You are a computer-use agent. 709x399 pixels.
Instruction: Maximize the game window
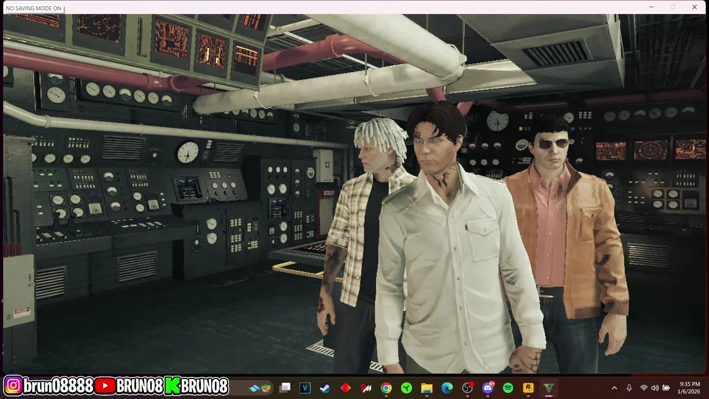tap(673, 7)
